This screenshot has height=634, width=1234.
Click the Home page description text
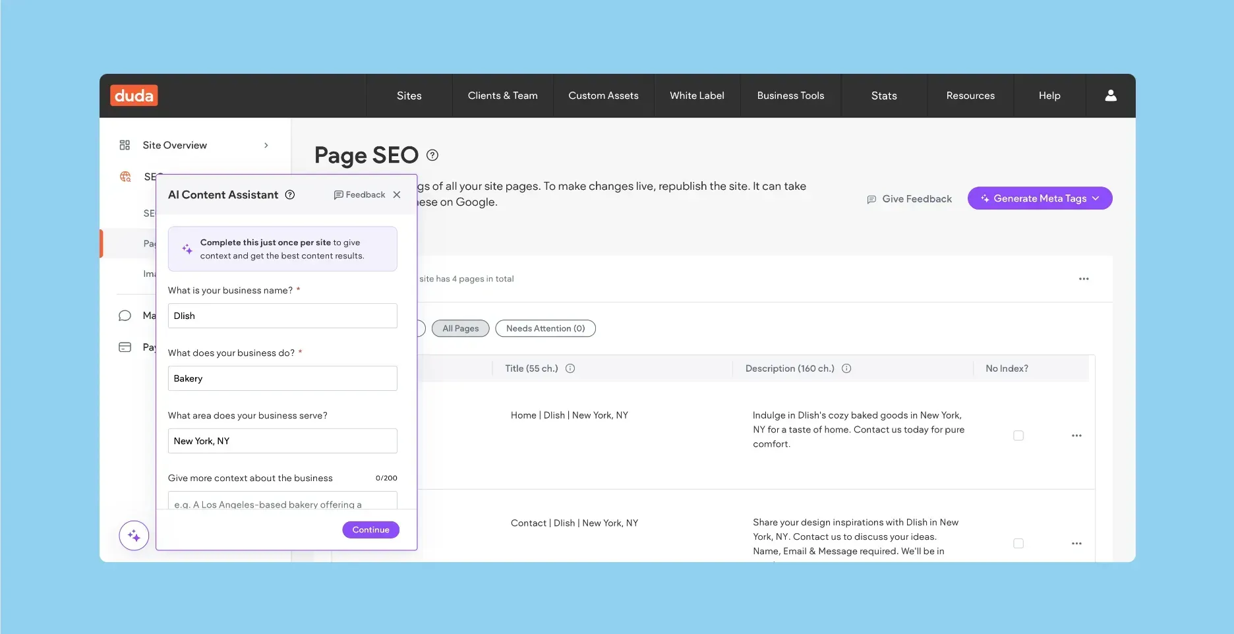859,430
